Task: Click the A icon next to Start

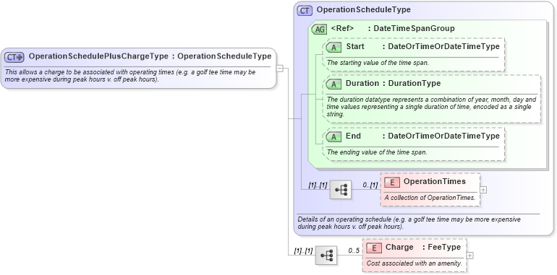Action: pos(333,47)
